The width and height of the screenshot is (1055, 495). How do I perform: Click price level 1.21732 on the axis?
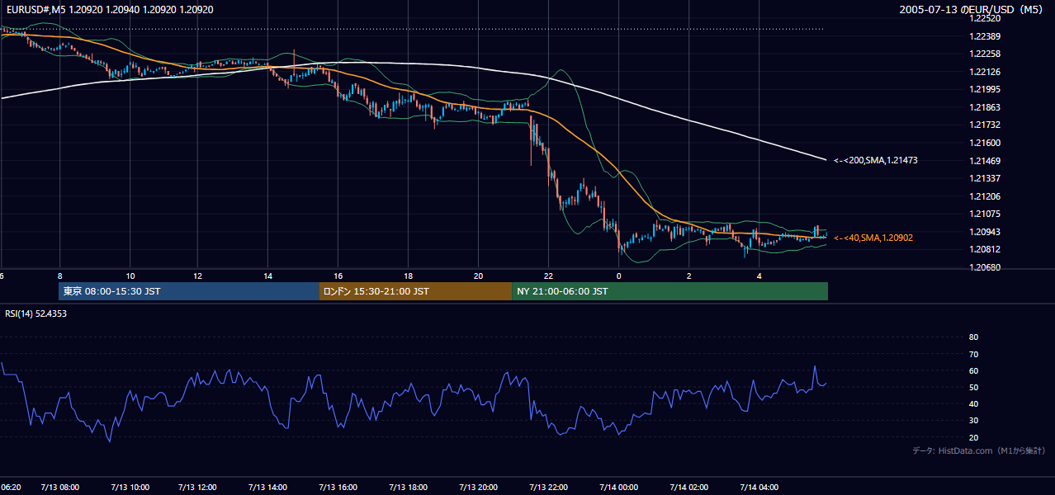pos(985,125)
